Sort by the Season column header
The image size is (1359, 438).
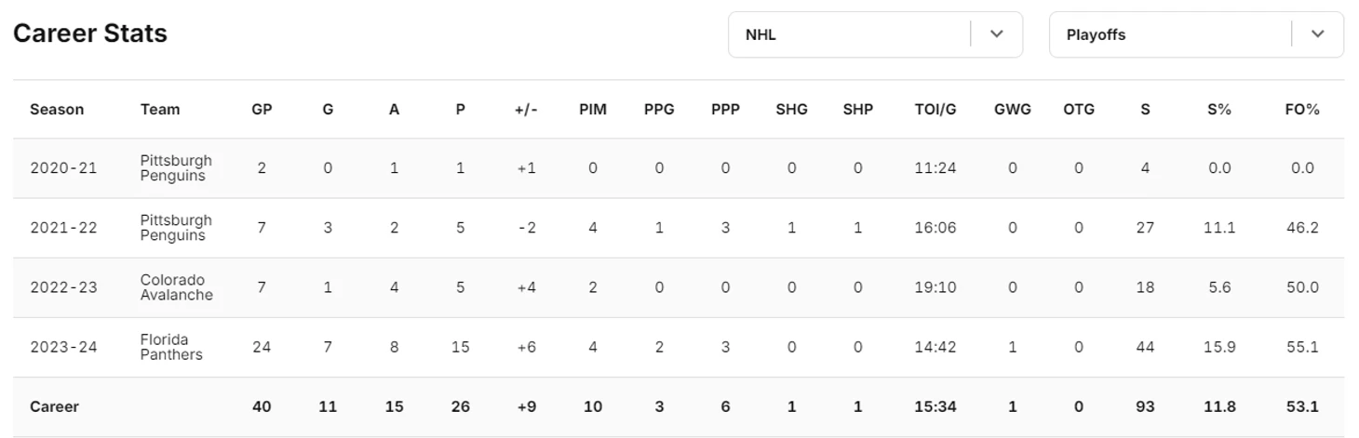(x=57, y=110)
